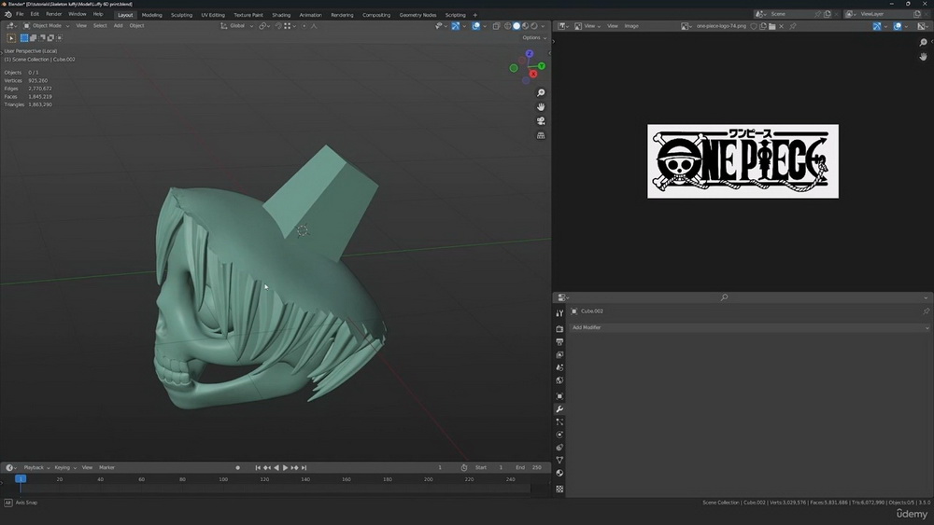Toggle auto keying record button in timeline
The image size is (934, 525).
coord(237,468)
